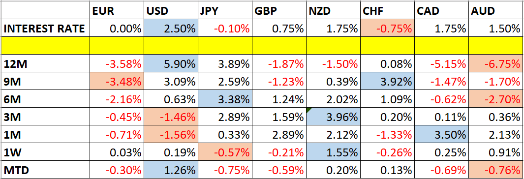Click the AUD 12M value -6.75%
The width and height of the screenshot is (524, 179).
coord(495,64)
